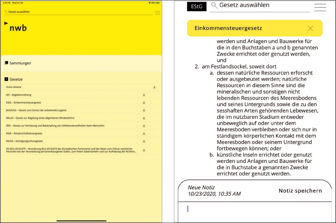Viewport: 336px width, 223px height.
Task: Open the hamburger menu in yellow header
Action: pos(157,13)
